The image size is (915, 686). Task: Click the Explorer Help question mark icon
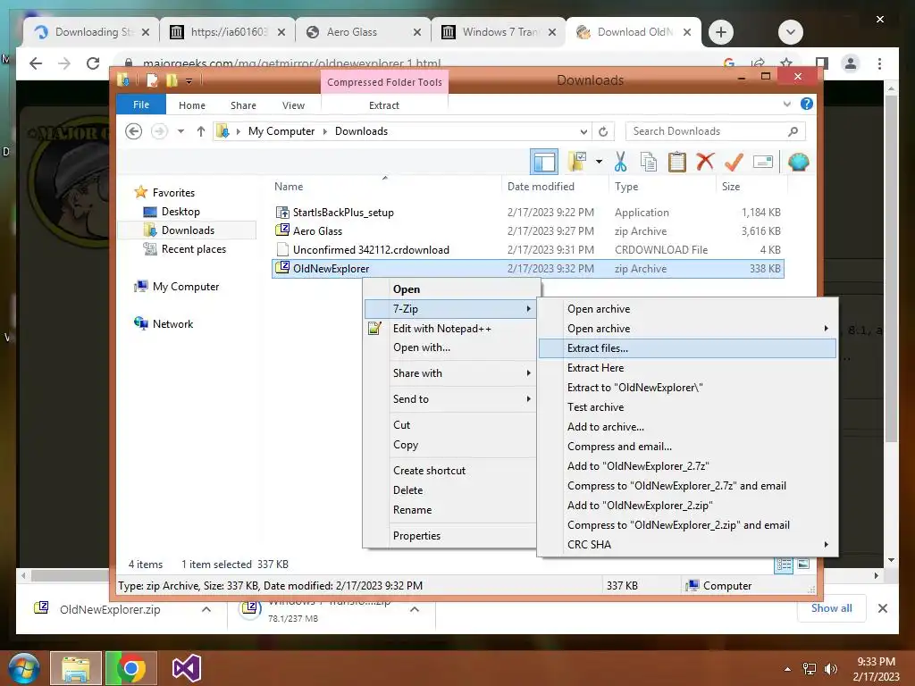pyautogui.click(x=807, y=104)
